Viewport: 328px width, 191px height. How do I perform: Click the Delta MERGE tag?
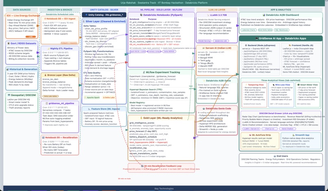coord(169,51)
